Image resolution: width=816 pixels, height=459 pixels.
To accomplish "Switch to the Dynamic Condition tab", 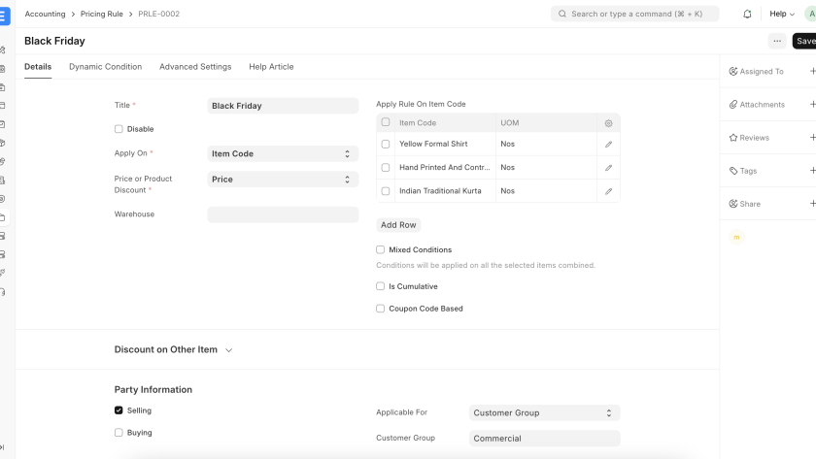I will (105, 67).
